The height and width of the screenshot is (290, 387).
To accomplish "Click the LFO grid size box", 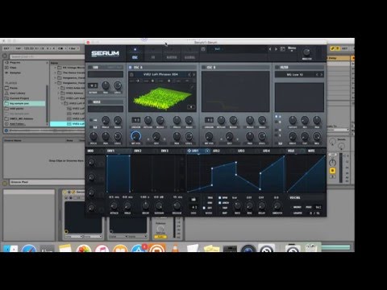I will click(x=193, y=207).
